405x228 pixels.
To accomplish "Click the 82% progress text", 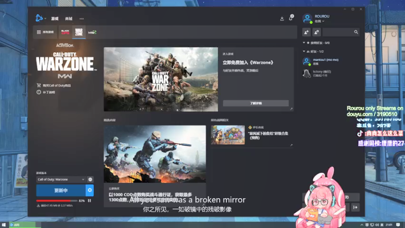I will pyautogui.click(x=82, y=201).
